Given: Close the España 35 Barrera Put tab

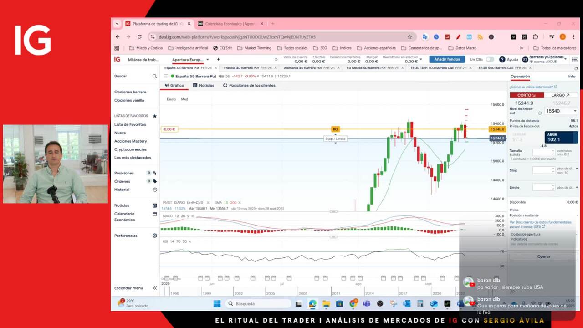Looking at the screenshot, I should [x=216, y=68].
